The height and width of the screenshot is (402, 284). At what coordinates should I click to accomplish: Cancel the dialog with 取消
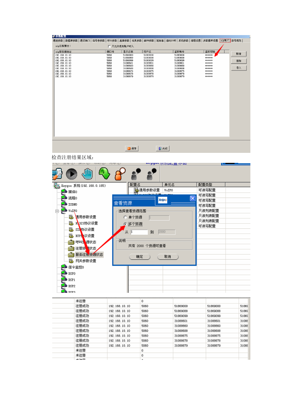point(168,257)
